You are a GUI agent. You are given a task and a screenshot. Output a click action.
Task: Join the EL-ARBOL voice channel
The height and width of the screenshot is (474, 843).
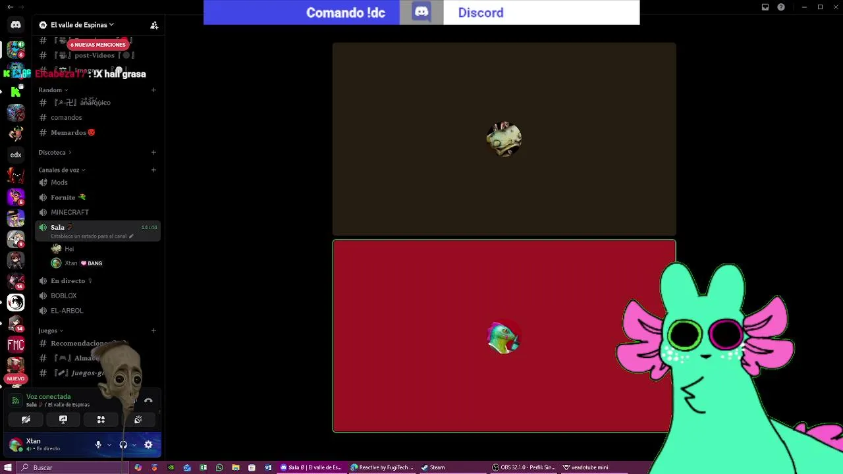tap(97, 311)
